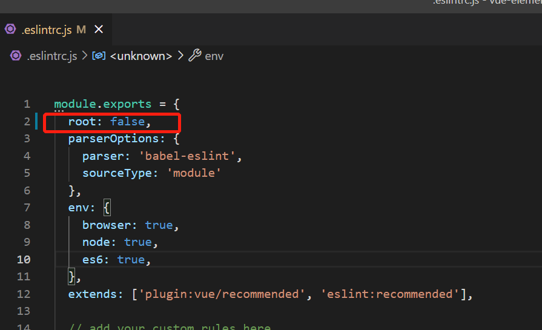The width and height of the screenshot is (542, 330).
Task: Click the wrench icon beside env breadcrumb
Action: (194, 55)
